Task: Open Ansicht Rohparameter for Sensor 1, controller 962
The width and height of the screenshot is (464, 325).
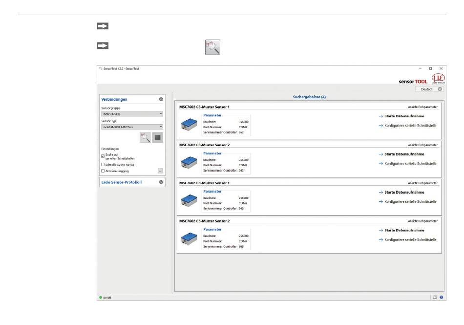Action: (422, 107)
